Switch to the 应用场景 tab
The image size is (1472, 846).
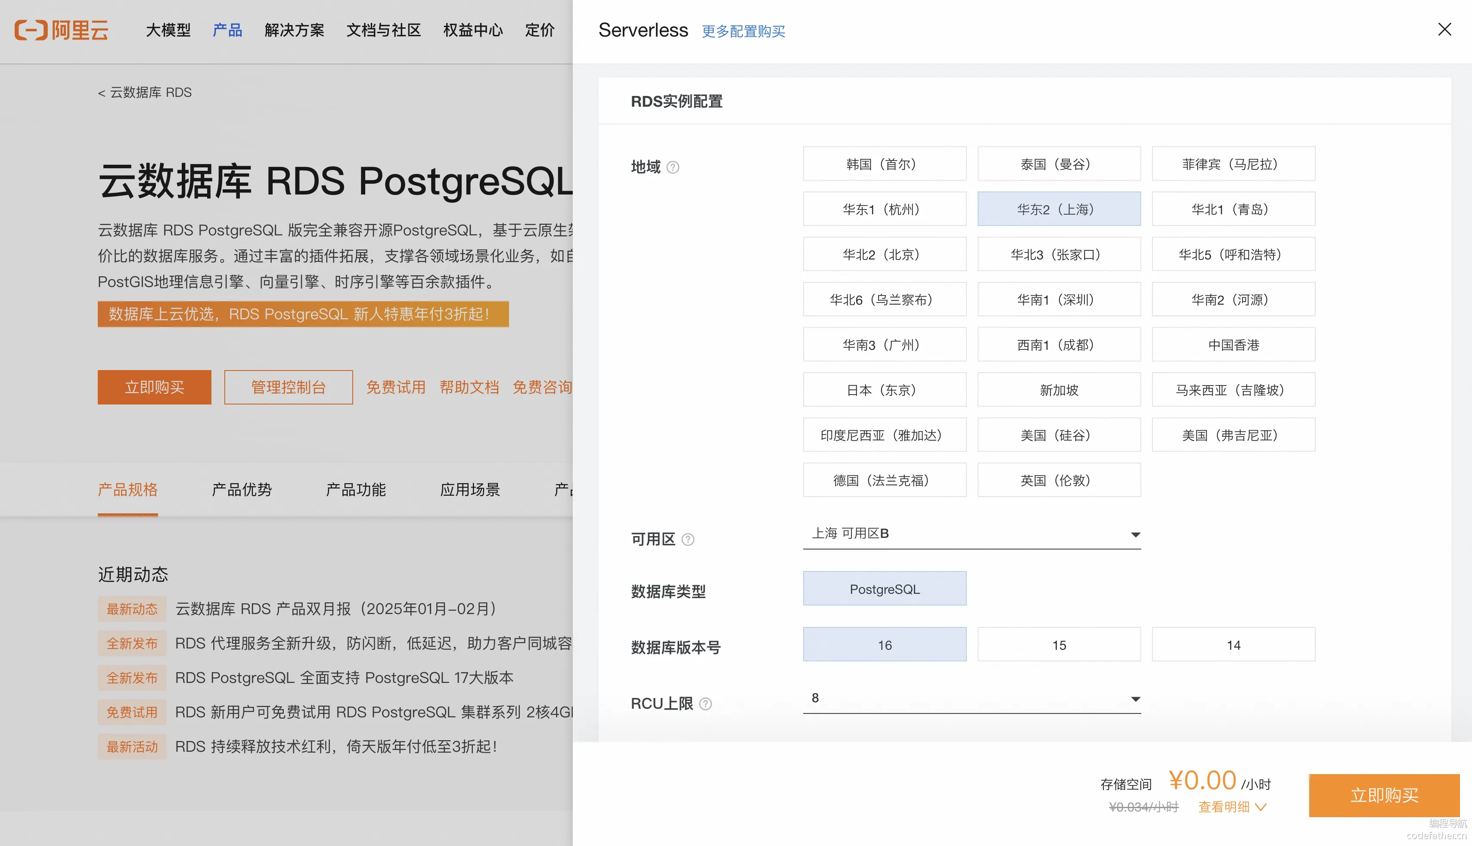click(470, 490)
